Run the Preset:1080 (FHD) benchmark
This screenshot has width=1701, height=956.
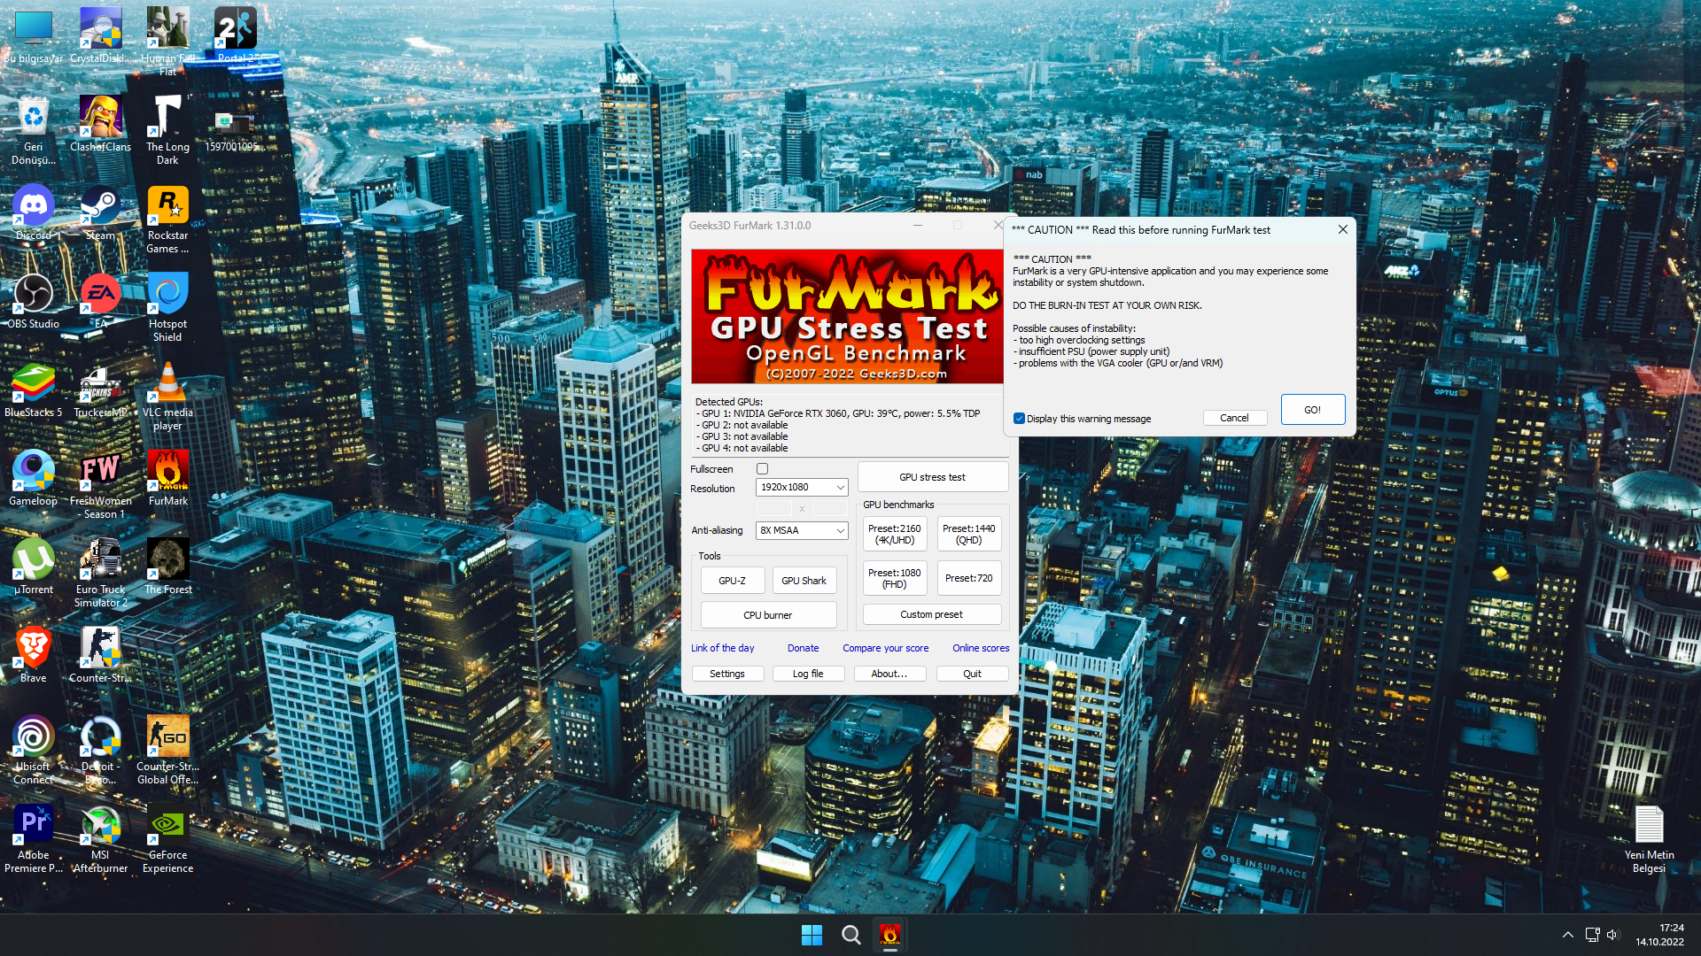coord(894,578)
